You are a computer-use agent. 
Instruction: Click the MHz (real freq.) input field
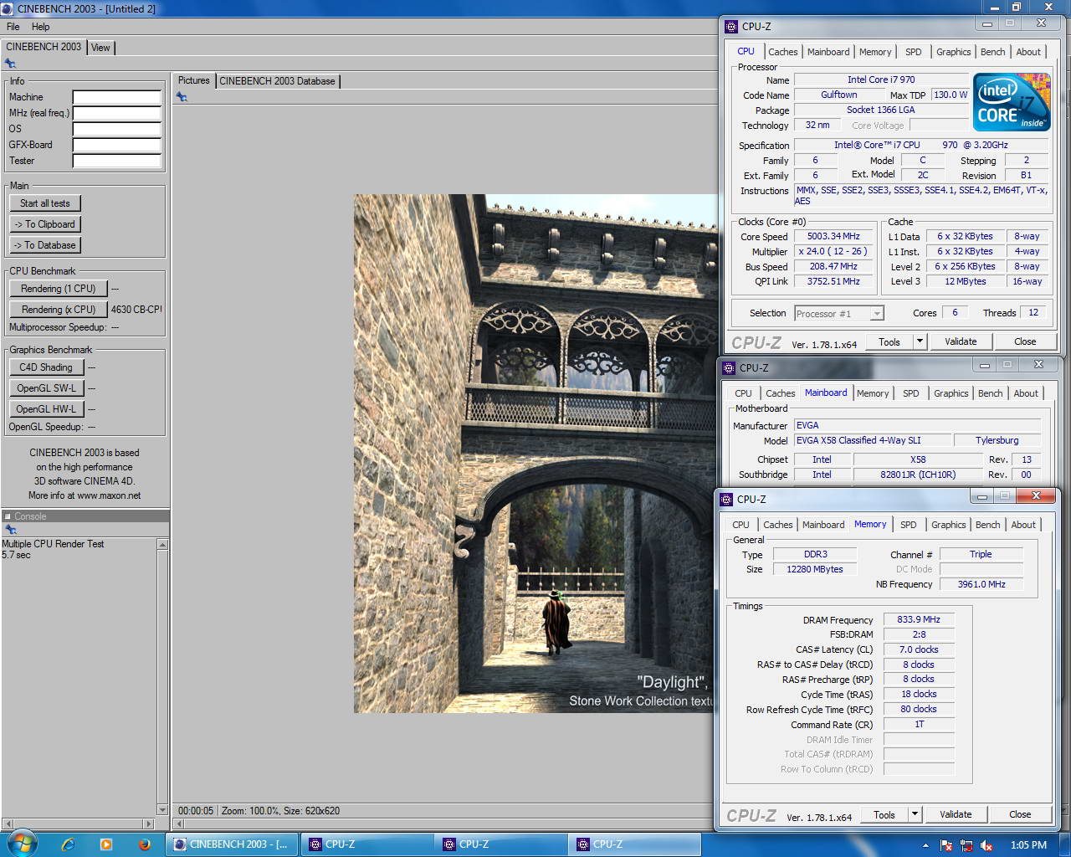(x=116, y=113)
